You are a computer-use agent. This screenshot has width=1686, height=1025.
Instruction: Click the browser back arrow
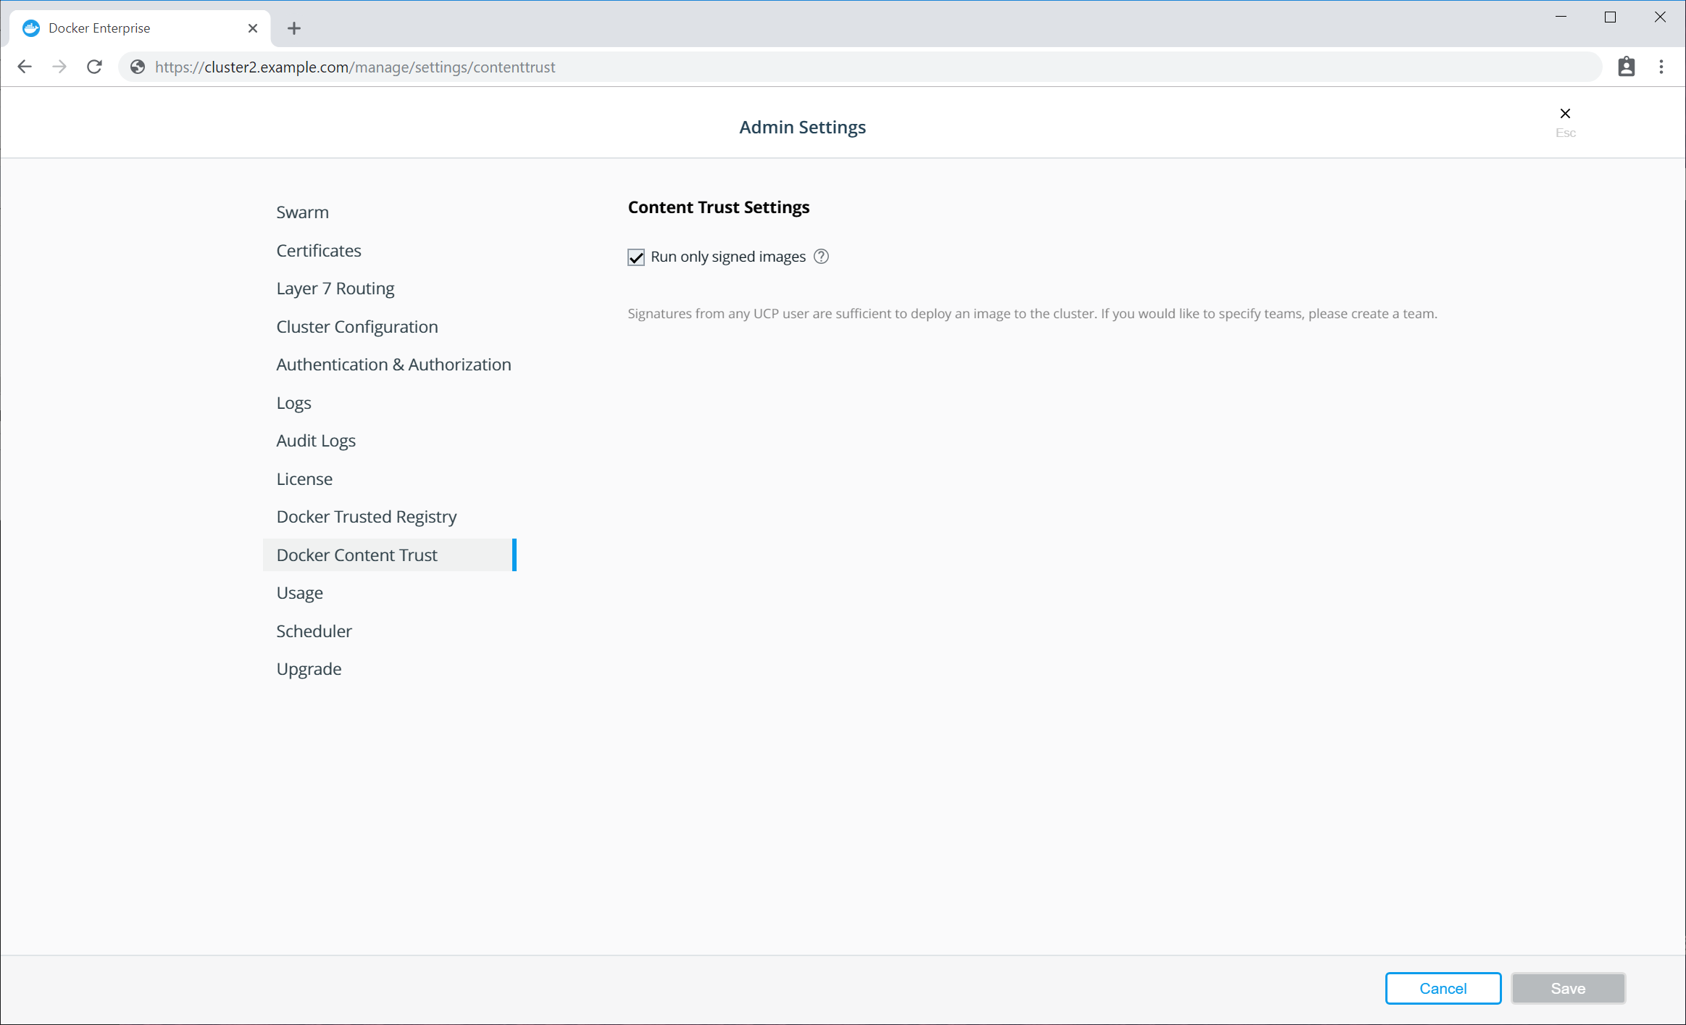point(25,67)
